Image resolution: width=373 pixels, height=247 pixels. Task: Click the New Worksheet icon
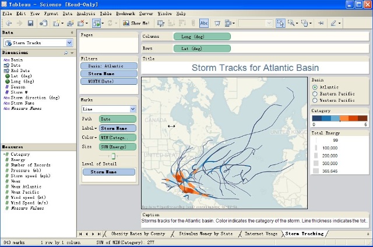point(56,23)
